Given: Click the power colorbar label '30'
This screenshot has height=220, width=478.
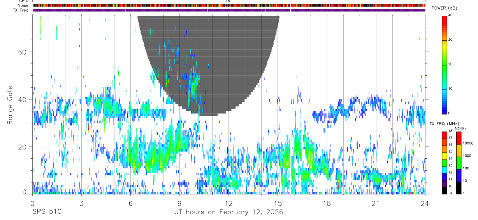Looking at the screenshot, I should pos(450,40).
